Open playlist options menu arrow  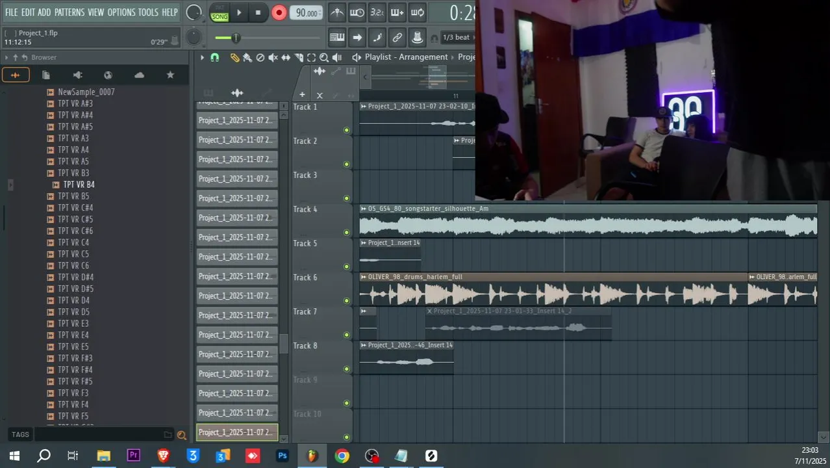tap(202, 57)
